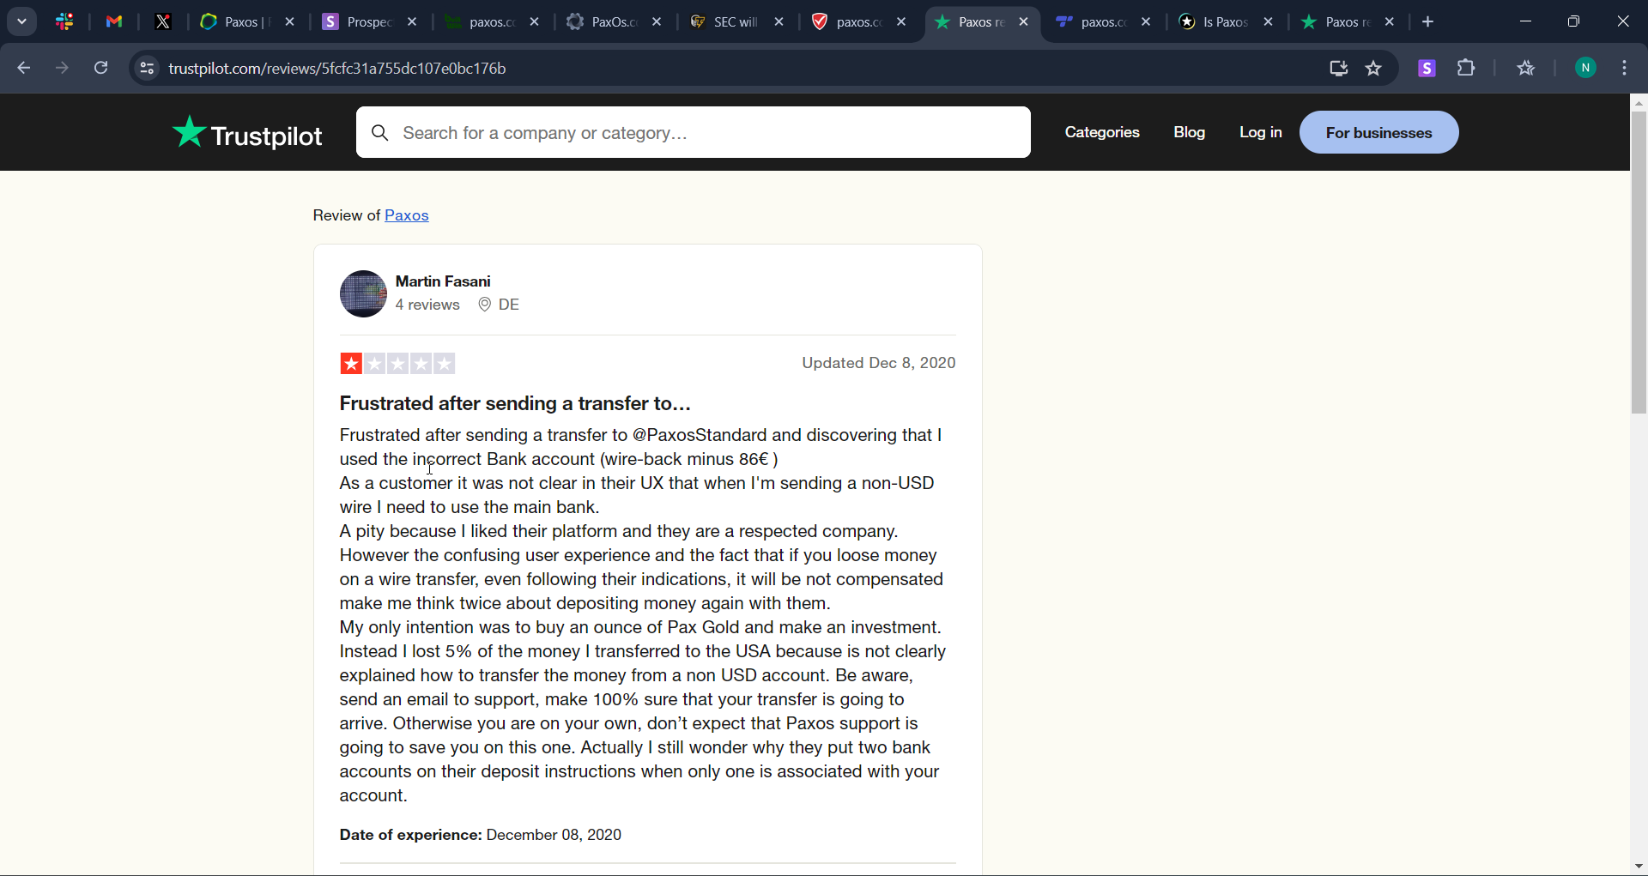Click the install app icon in address bar

pyautogui.click(x=1338, y=68)
